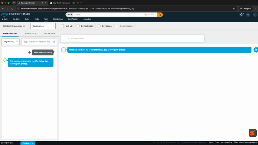Image resolution: width=258 pixels, height=145 pixels.
Task: Open the All search category dropdown
Action: (69, 15)
